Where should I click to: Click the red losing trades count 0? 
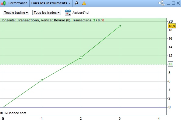tap(103, 20)
